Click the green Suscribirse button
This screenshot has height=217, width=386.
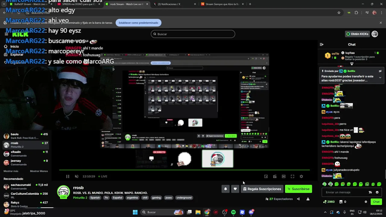click(299, 189)
